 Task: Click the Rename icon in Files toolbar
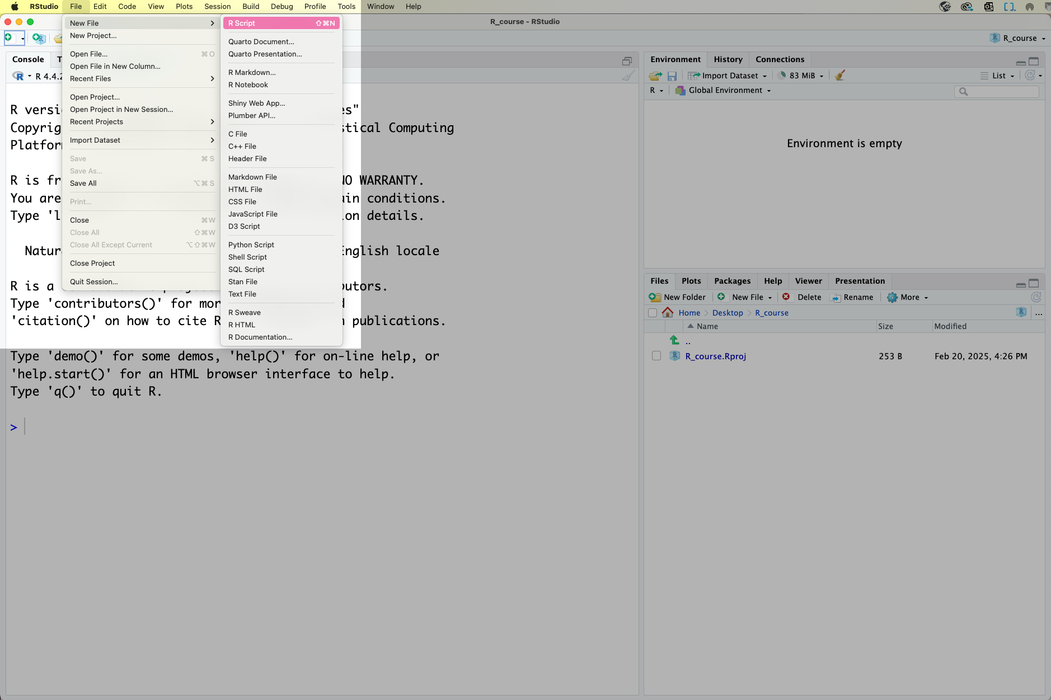(x=836, y=298)
